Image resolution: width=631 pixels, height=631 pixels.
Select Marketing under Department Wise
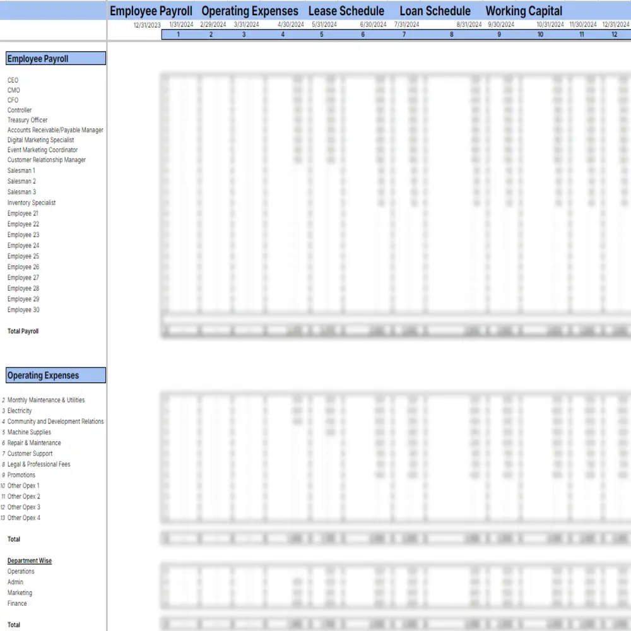(20, 593)
